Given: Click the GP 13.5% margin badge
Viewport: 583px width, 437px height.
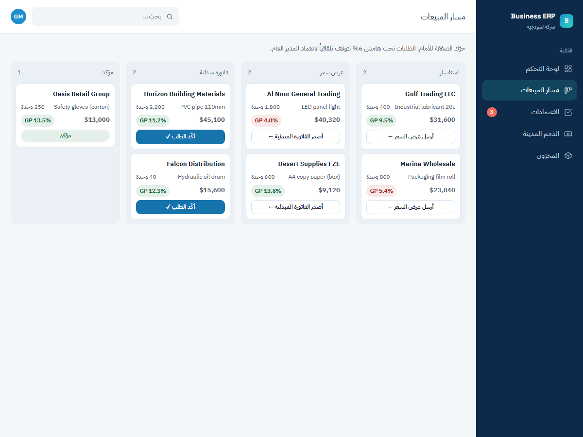Looking at the screenshot, I should [38, 120].
